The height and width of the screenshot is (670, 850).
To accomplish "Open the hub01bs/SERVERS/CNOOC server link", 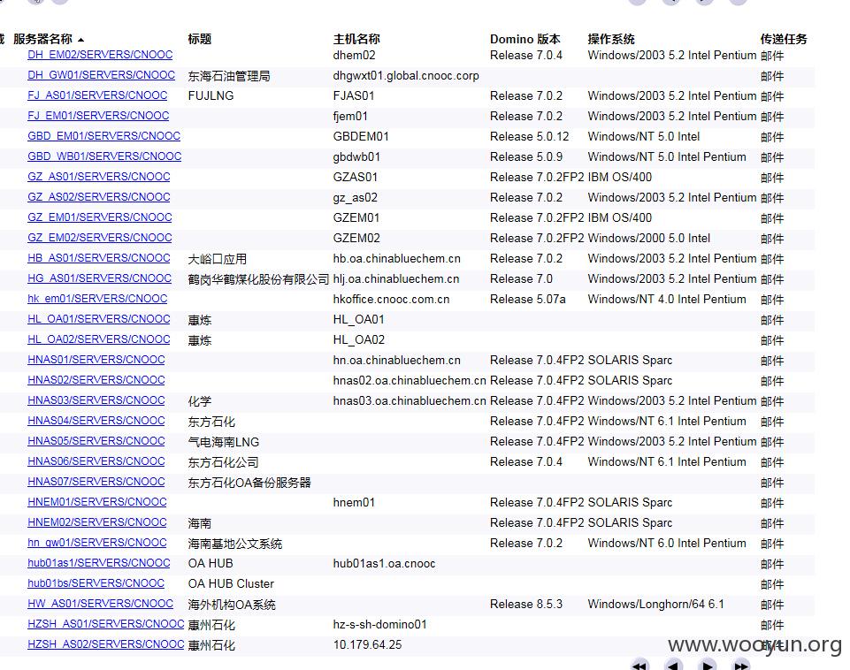I will (96, 582).
